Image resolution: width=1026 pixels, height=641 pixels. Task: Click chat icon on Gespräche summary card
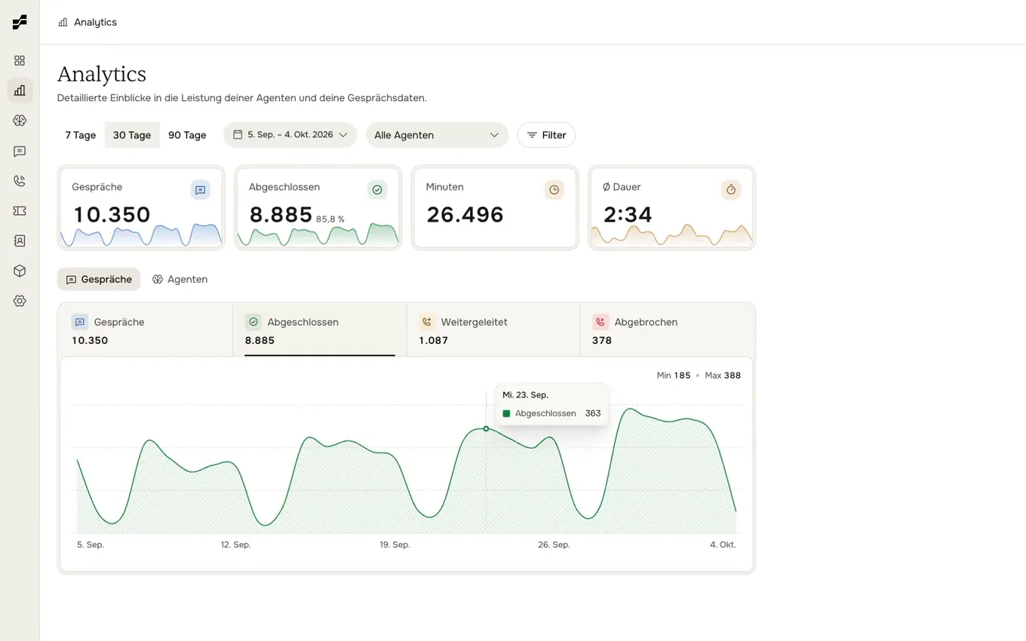(x=200, y=190)
